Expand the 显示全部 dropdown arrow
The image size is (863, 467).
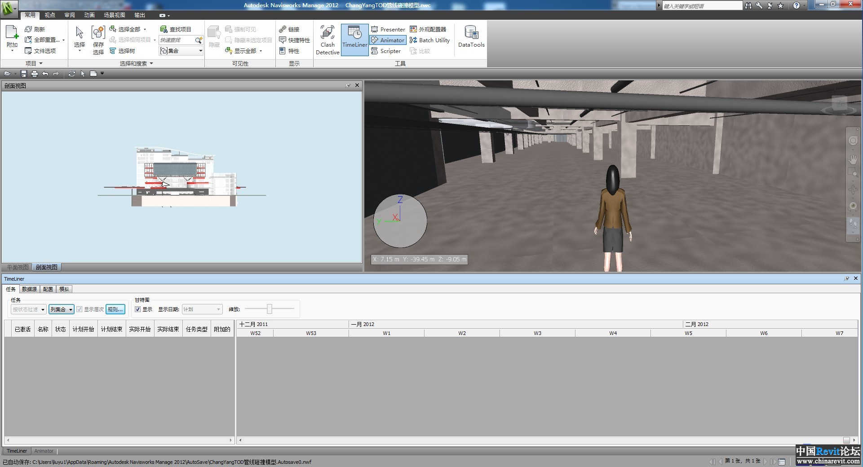(x=261, y=51)
